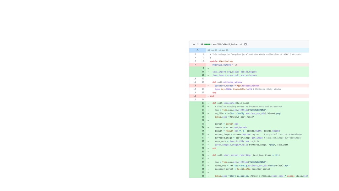Click added line def self.screenshot(test_name)
This screenshot has width=339, height=191.
231,103
